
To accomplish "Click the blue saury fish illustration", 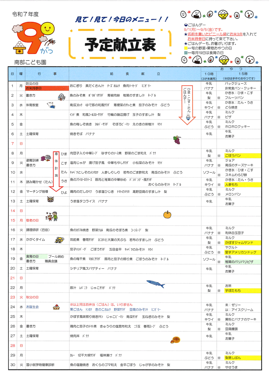I will pos(156,284).
